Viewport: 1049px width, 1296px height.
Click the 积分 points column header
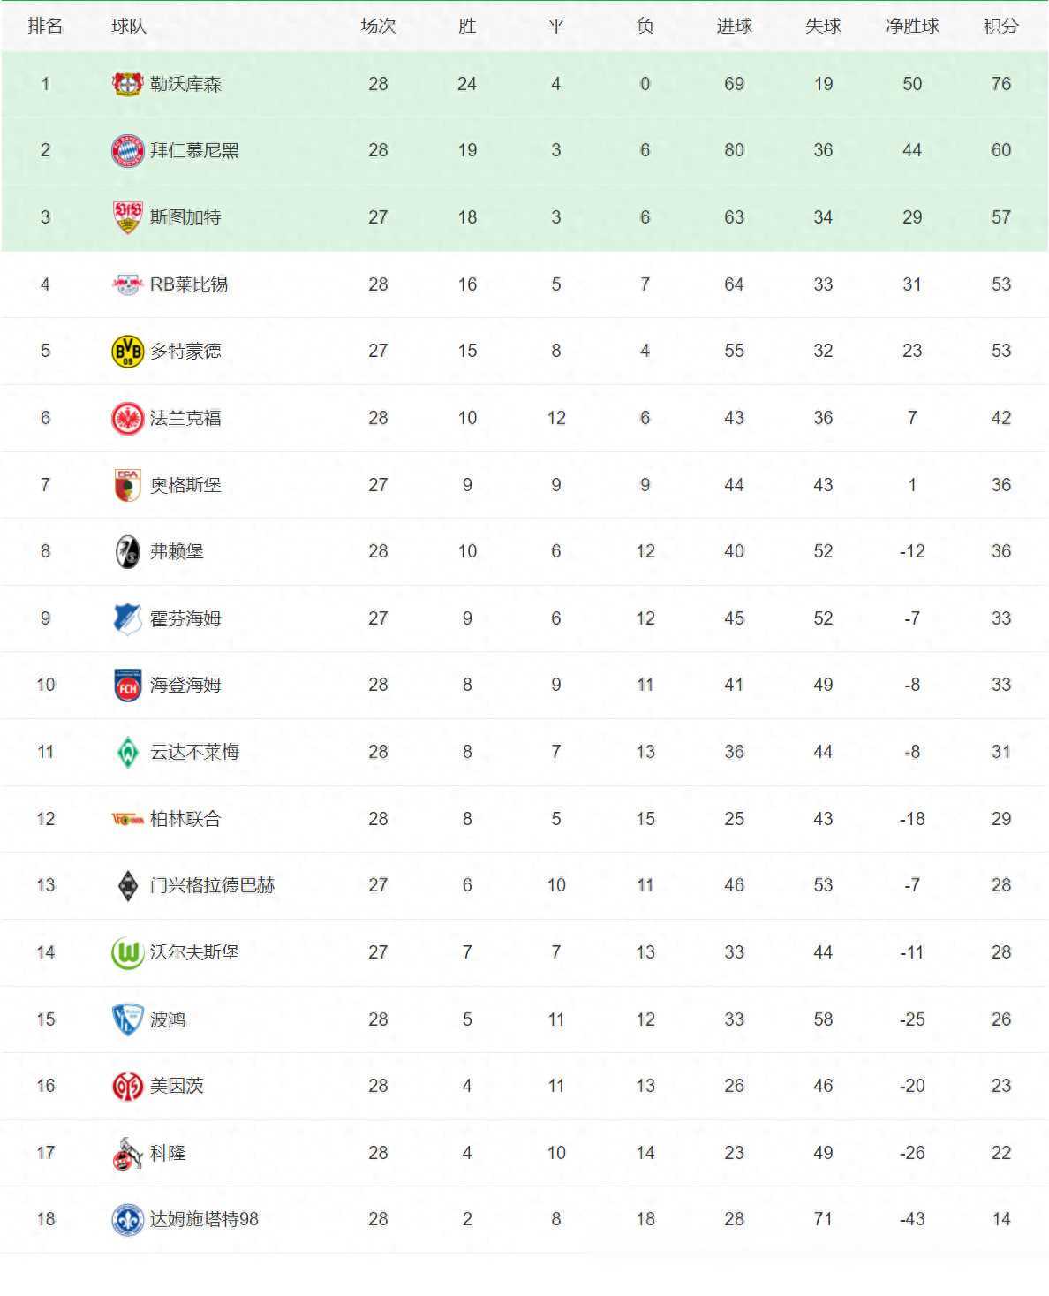1000,27
